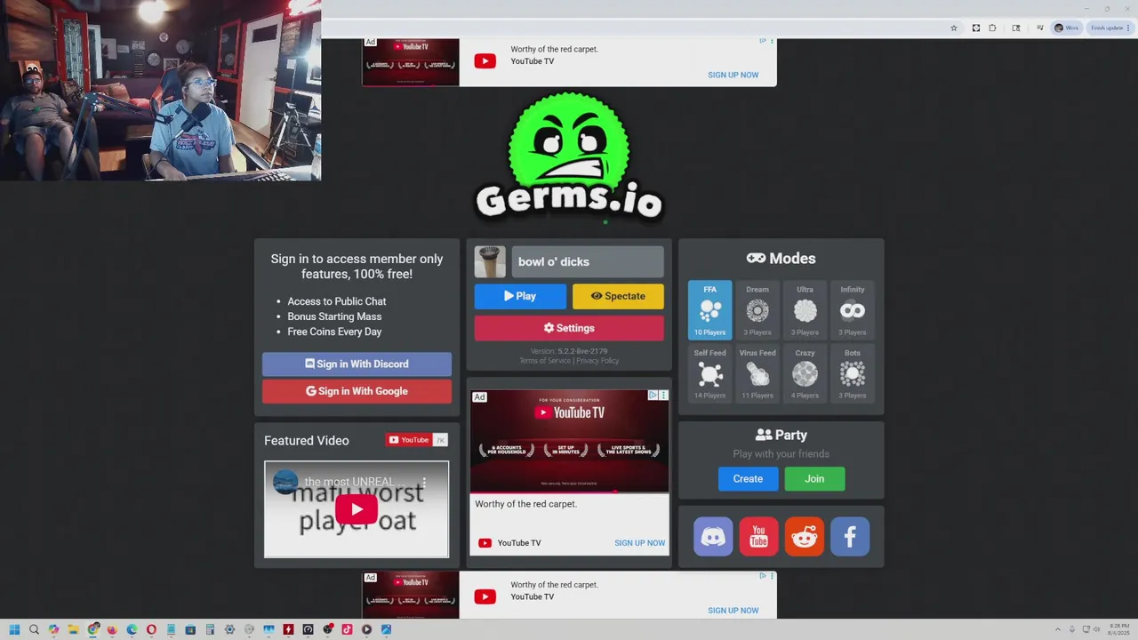Click the middle YouTube TV ad image
Viewport: 1138px width, 640px height.
coord(569,441)
